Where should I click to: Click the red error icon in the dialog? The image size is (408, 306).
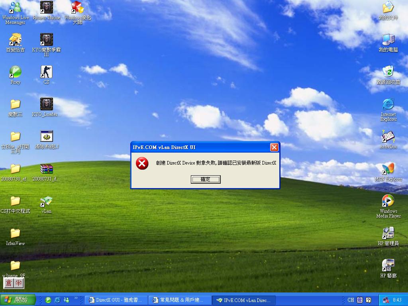tap(142, 163)
